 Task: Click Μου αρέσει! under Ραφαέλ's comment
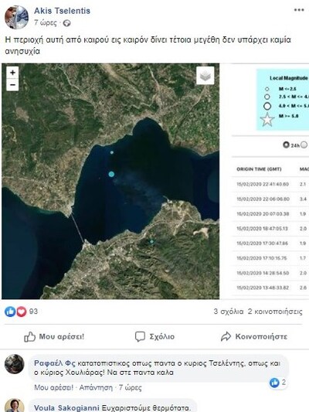[53, 387]
